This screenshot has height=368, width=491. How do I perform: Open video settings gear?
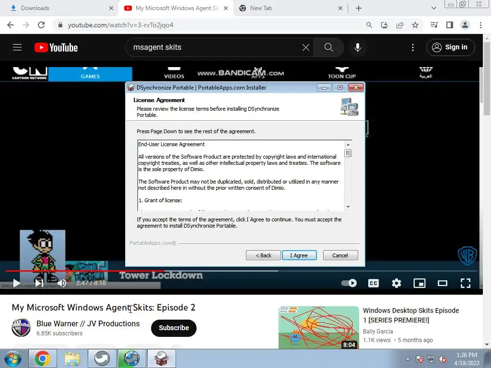(397, 283)
